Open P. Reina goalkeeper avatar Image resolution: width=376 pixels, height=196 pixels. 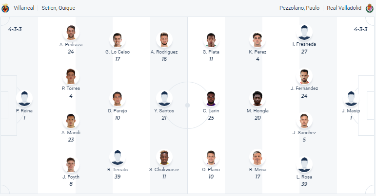point(24,98)
